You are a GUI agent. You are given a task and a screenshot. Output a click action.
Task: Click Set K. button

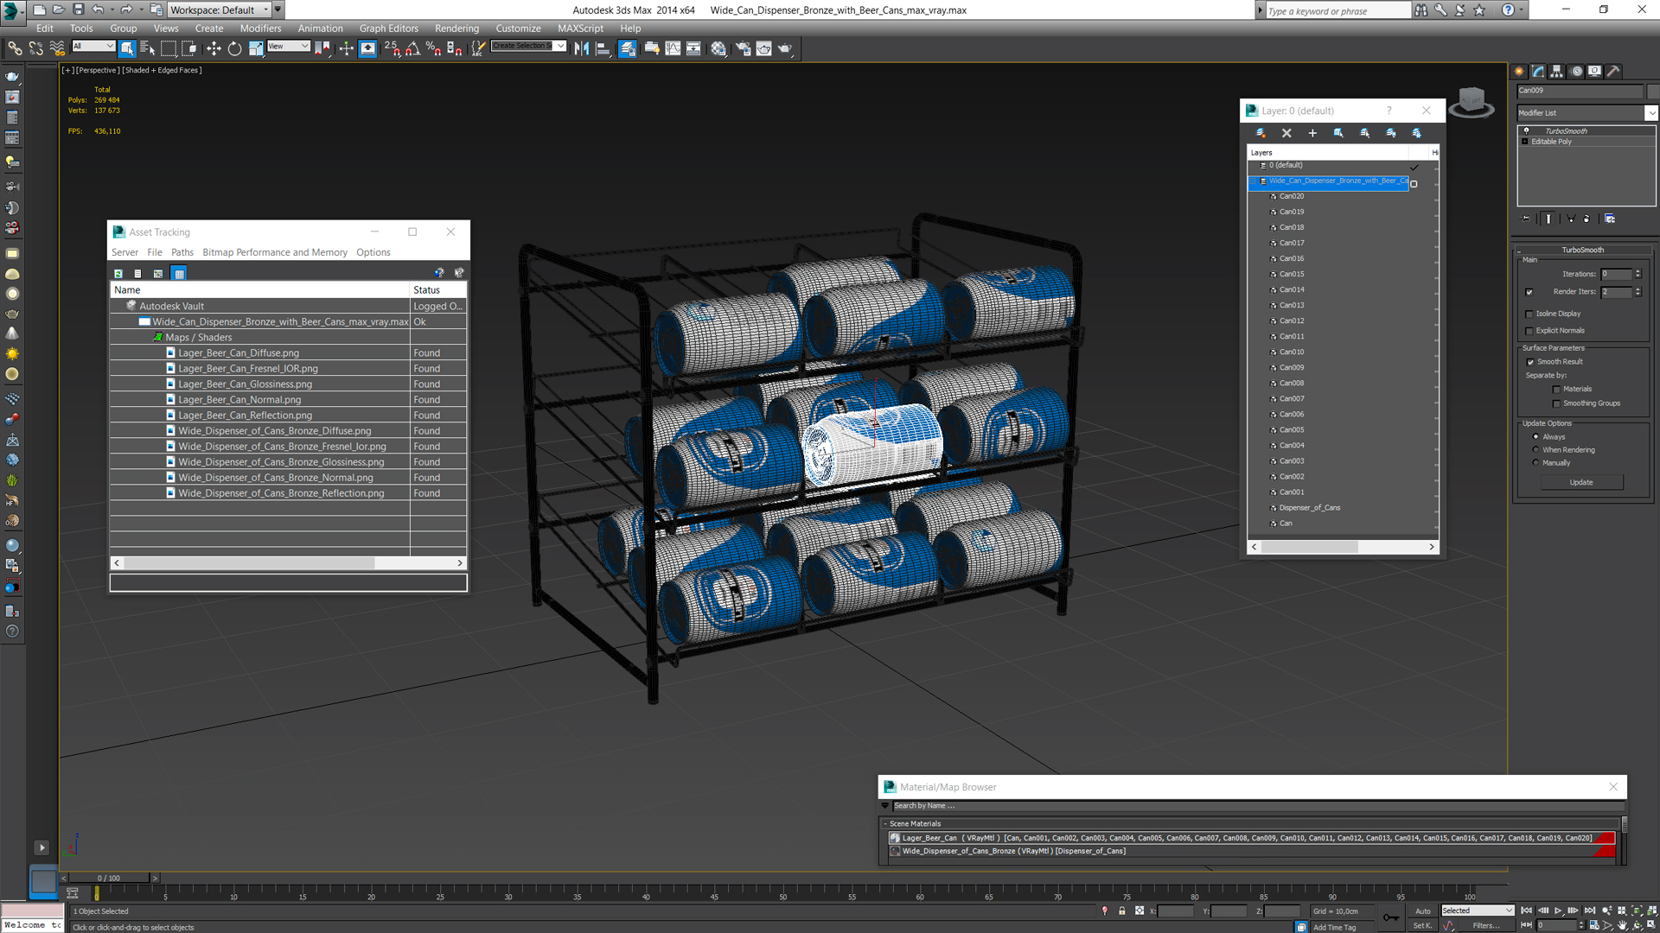coord(1422,925)
